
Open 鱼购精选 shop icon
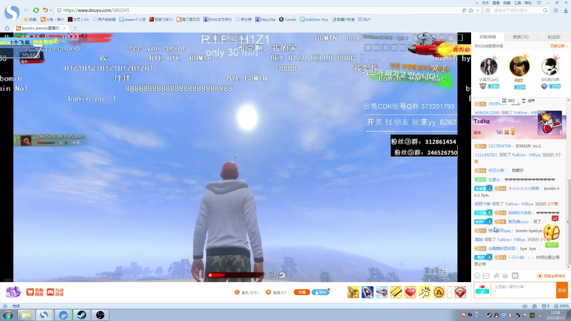(x=35, y=292)
